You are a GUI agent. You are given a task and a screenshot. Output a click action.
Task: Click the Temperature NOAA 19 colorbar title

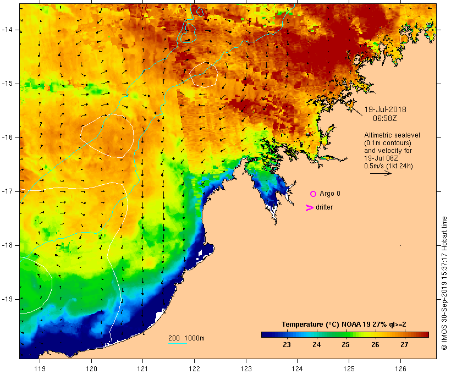point(344,324)
